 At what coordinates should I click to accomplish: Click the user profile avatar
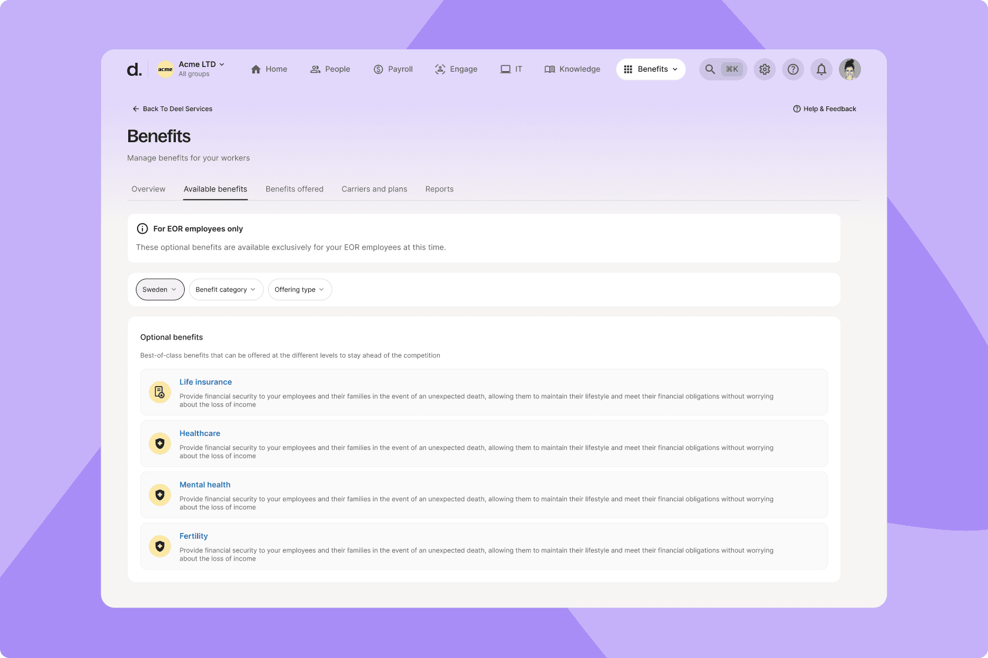(850, 69)
